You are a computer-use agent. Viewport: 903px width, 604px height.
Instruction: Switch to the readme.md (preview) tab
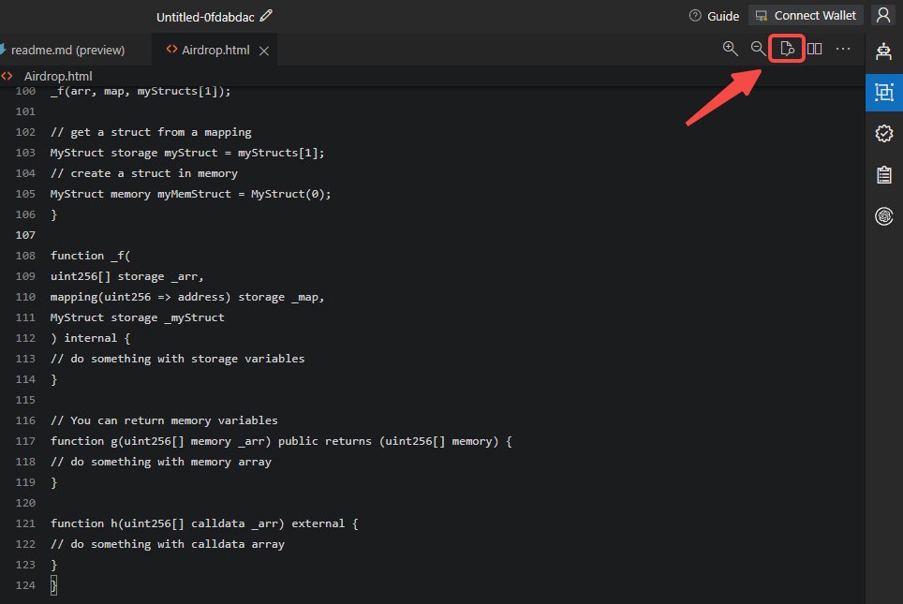(68, 50)
